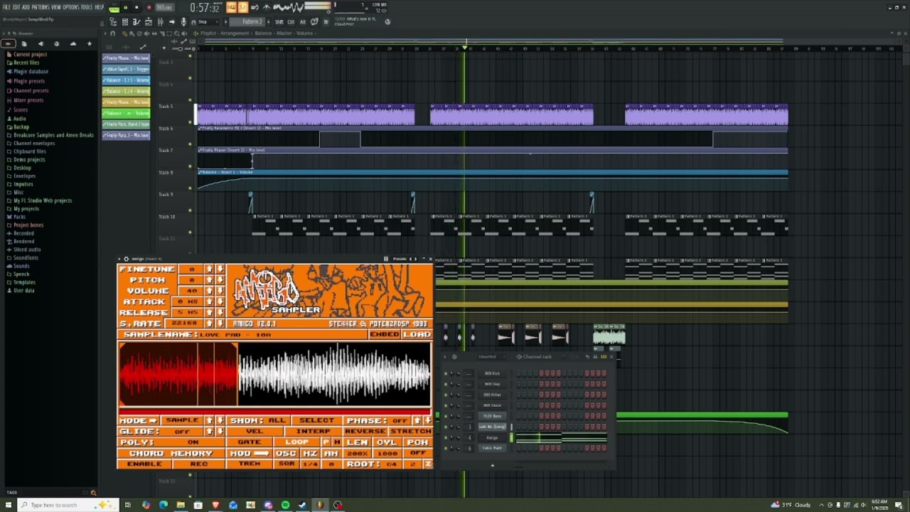This screenshot has height=512, width=910.
Task: Select the FLEX Bass channel button
Action: click(x=492, y=416)
